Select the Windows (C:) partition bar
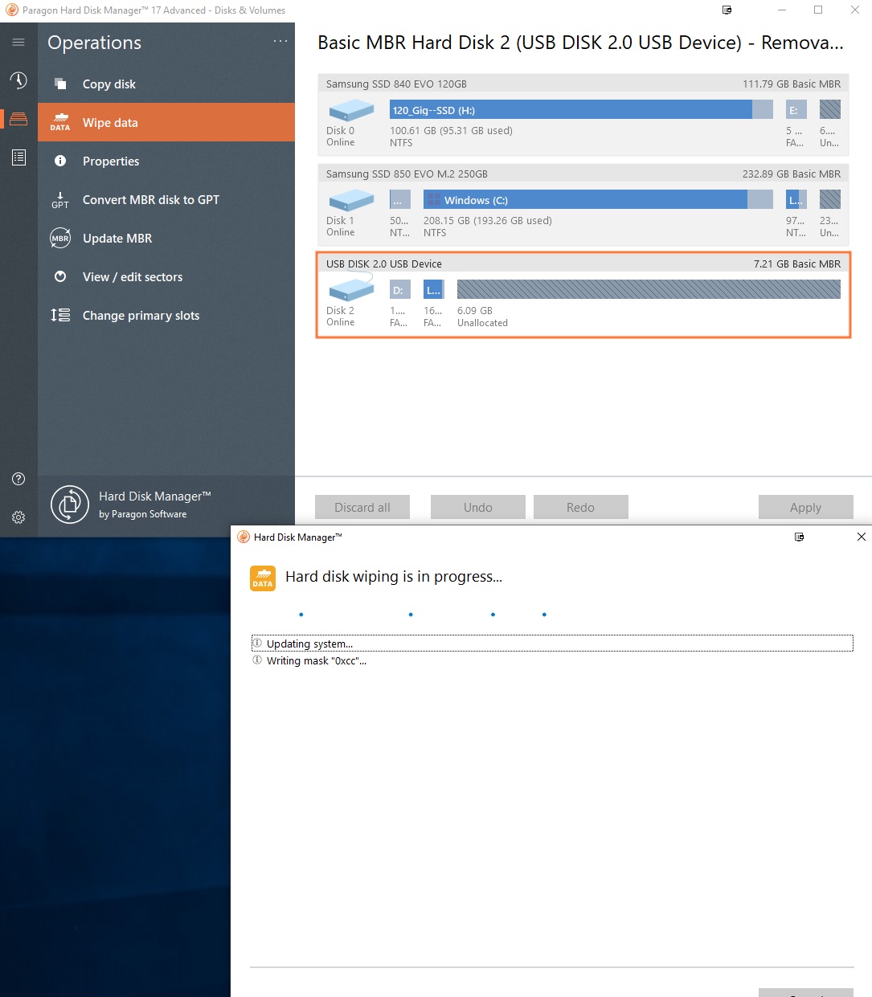This screenshot has width=872, height=997. click(x=598, y=200)
